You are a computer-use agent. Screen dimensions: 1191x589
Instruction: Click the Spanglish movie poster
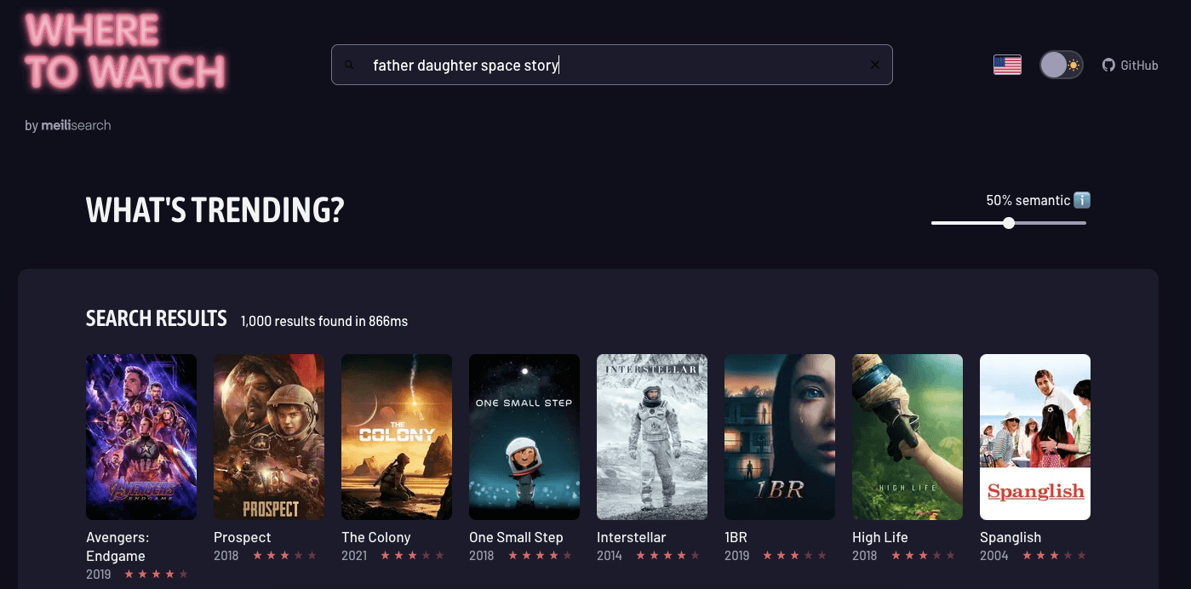pyautogui.click(x=1035, y=437)
